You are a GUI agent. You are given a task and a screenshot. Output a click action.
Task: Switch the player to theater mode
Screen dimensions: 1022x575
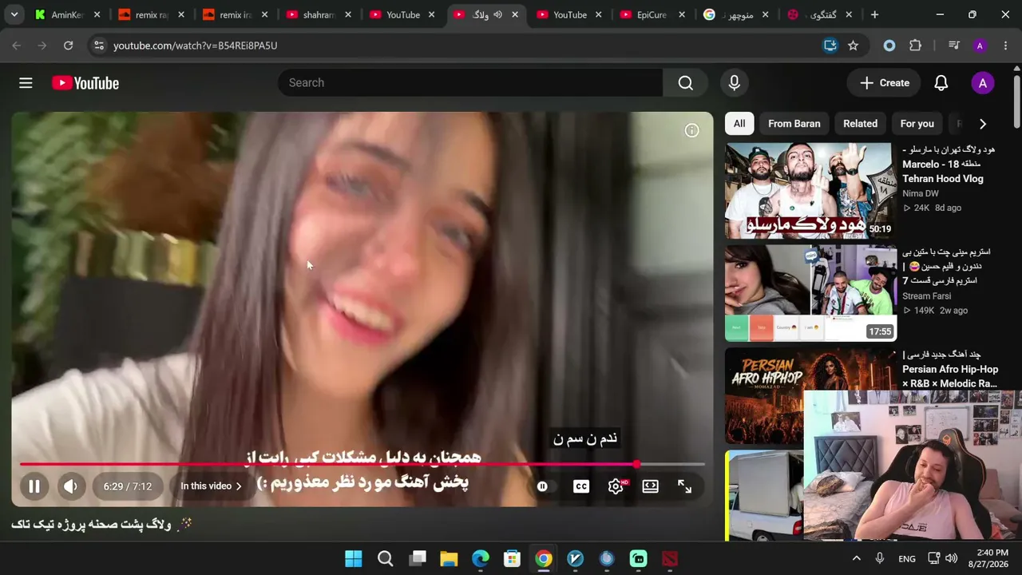click(651, 486)
